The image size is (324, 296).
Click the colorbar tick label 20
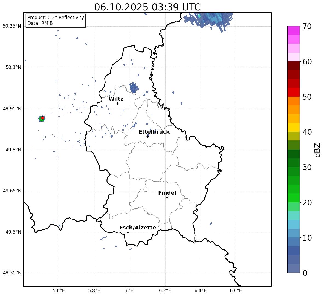click(307, 203)
